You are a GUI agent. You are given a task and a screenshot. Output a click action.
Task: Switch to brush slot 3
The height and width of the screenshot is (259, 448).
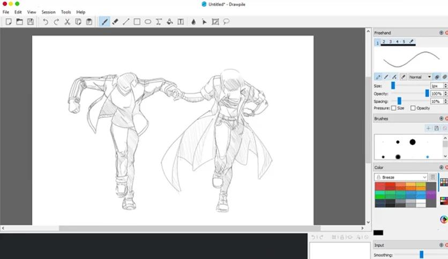391,42
